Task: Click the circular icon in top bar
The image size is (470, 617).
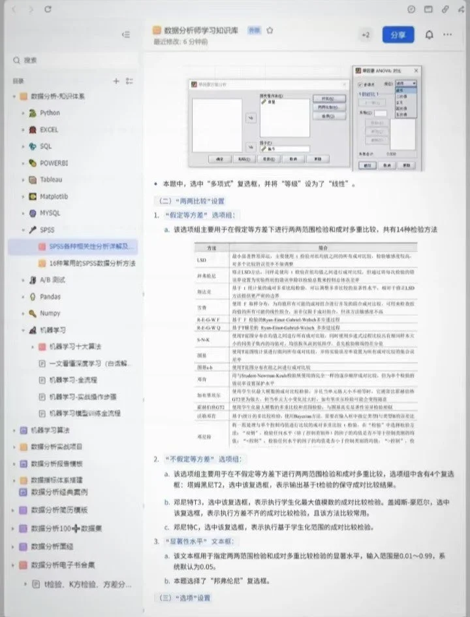Action: pos(411,9)
